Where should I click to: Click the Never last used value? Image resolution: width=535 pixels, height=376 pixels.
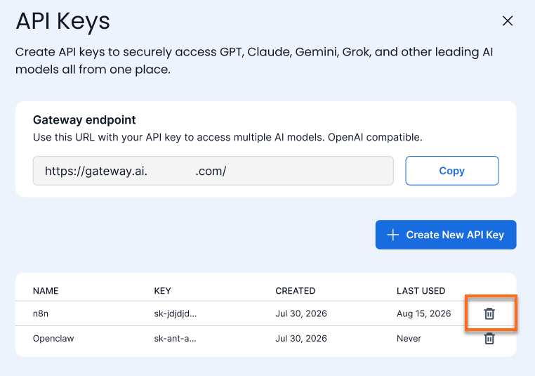coord(409,339)
